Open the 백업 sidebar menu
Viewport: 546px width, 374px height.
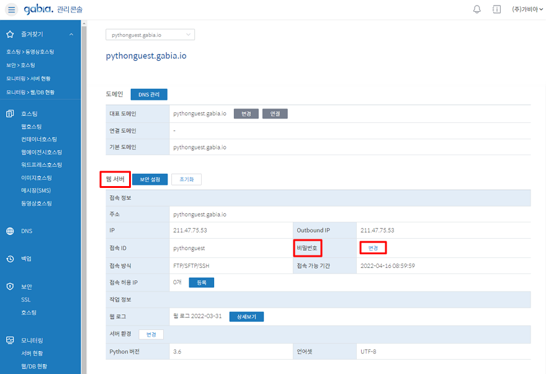coord(27,259)
